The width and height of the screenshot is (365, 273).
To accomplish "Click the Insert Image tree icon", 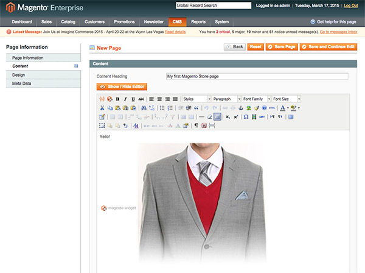I will coord(249,108).
